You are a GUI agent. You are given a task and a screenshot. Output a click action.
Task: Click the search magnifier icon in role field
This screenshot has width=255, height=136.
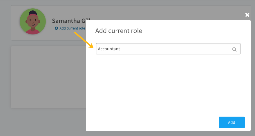234,49
